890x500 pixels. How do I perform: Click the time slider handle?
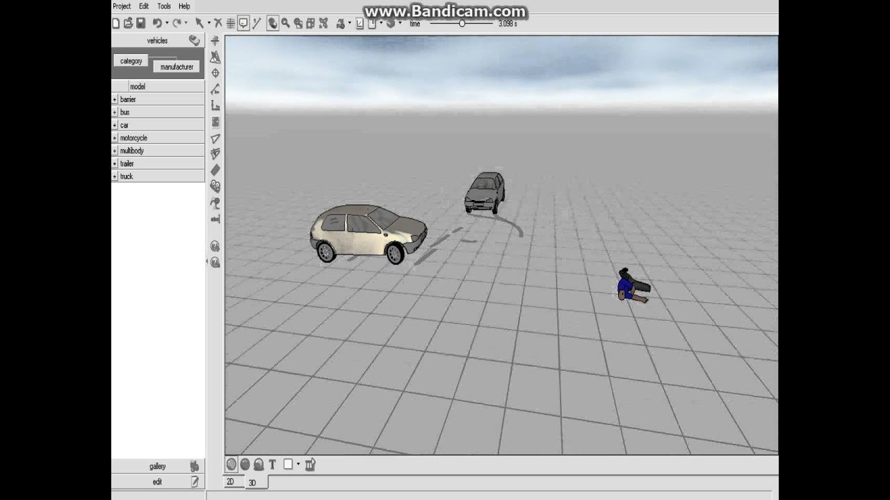point(462,24)
